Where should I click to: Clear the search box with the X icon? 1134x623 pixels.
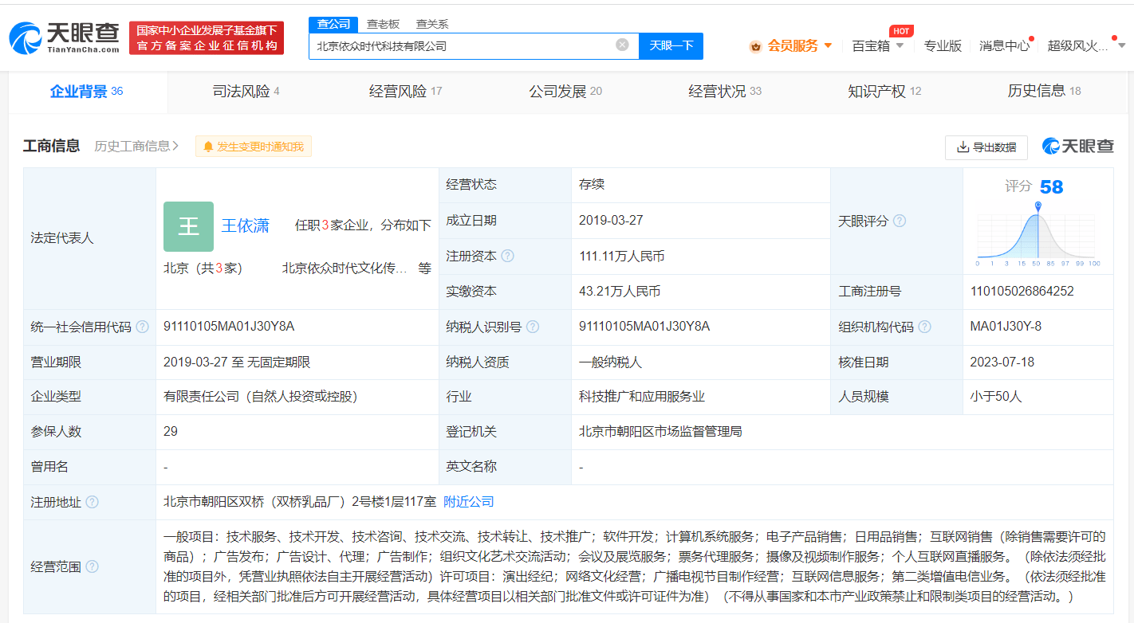pyautogui.click(x=622, y=45)
